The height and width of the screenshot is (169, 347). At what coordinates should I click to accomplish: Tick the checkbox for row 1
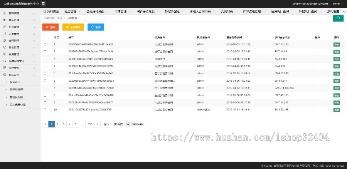tap(45, 44)
